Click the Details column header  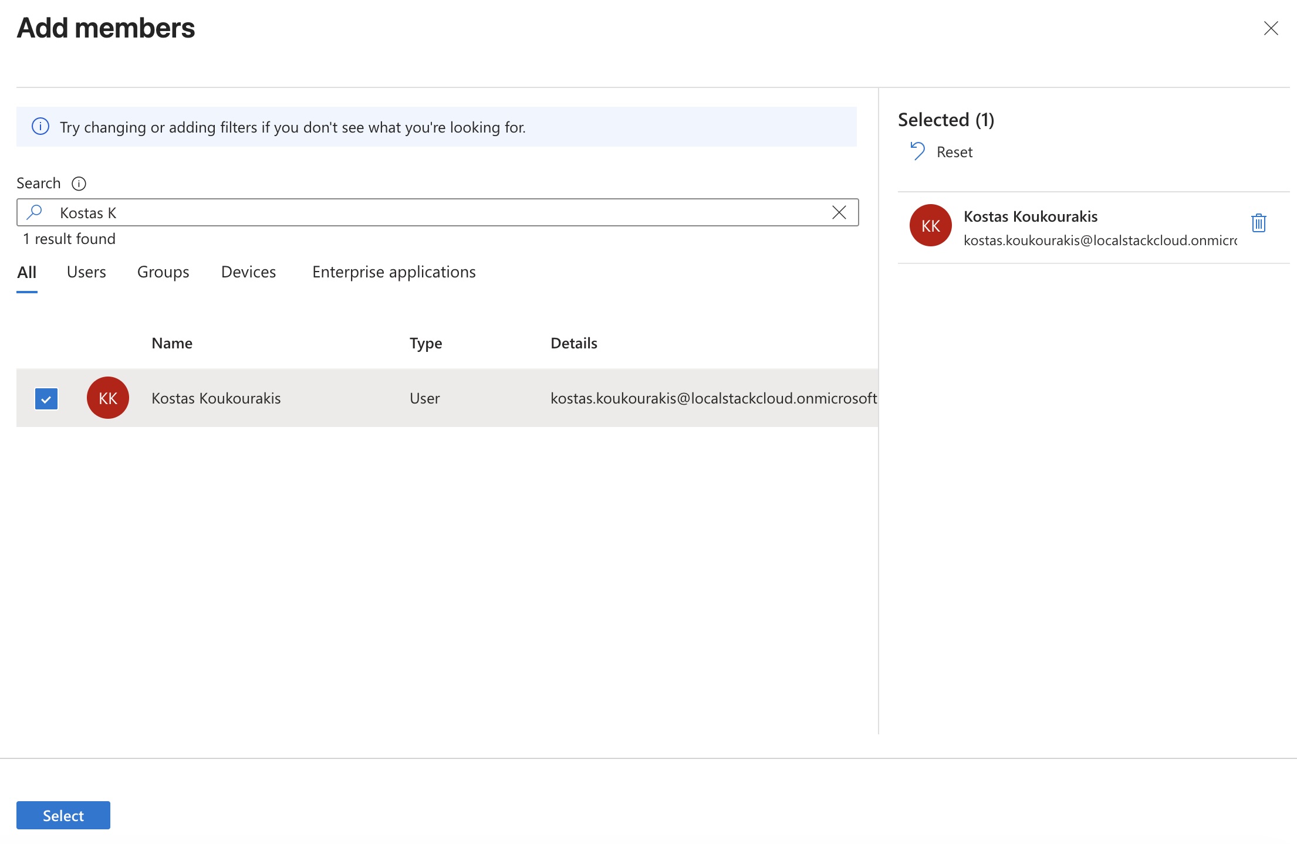[x=574, y=343]
